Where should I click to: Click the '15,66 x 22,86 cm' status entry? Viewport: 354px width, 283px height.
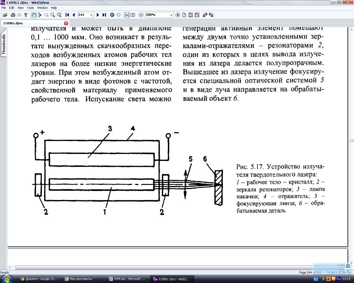click(339, 272)
